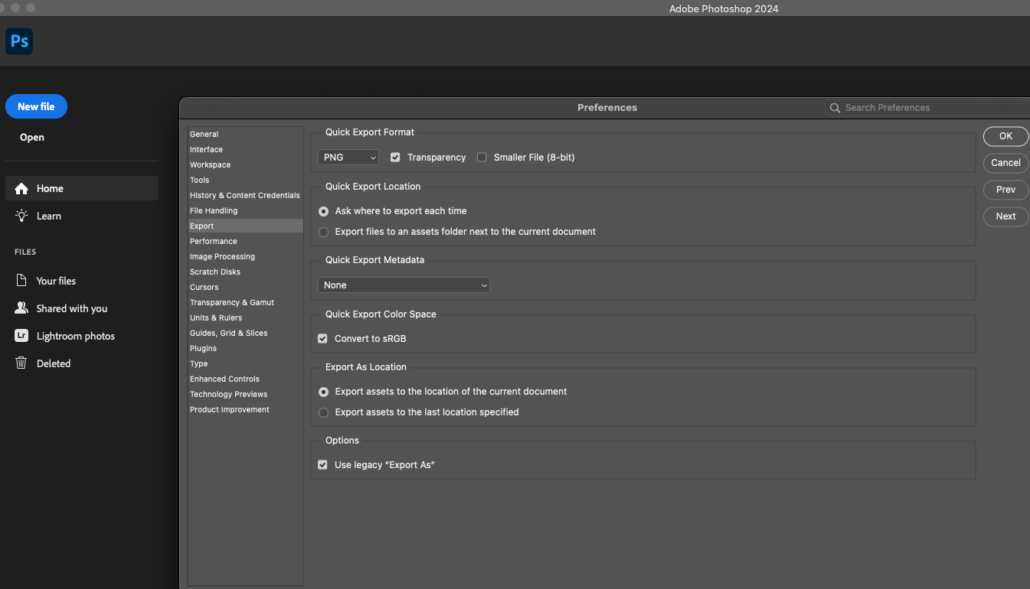Uncheck Use legacy "Export As"
The width and height of the screenshot is (1030, 589).
pos(322,464)
